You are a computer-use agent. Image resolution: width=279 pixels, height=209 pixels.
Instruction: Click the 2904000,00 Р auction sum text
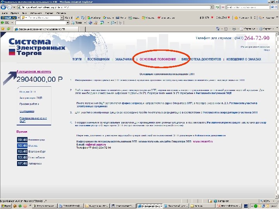(x=40, y=79)
